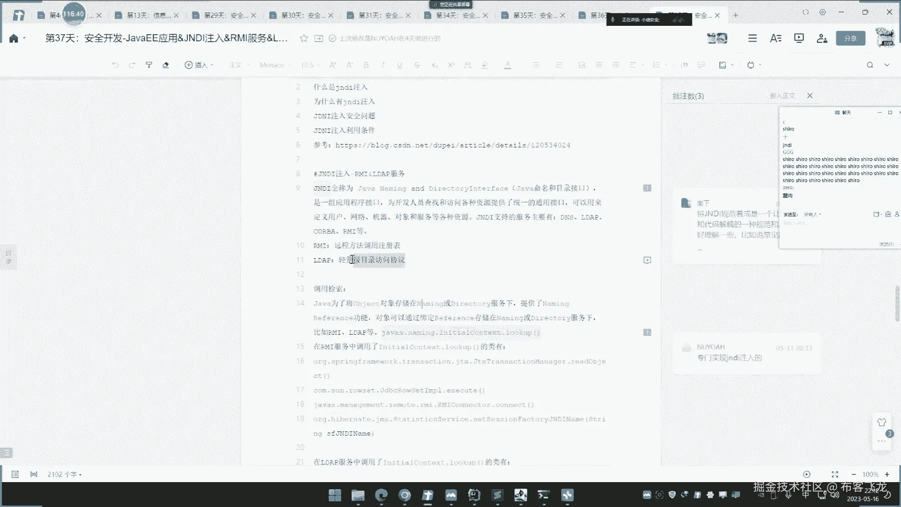Star this document as favorite
This screenshot has height=507, width=901.
click(x=304, y=38)
